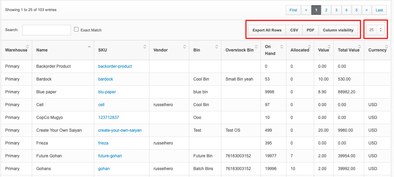Open the Column visibility dropdown

coord(338,30)
